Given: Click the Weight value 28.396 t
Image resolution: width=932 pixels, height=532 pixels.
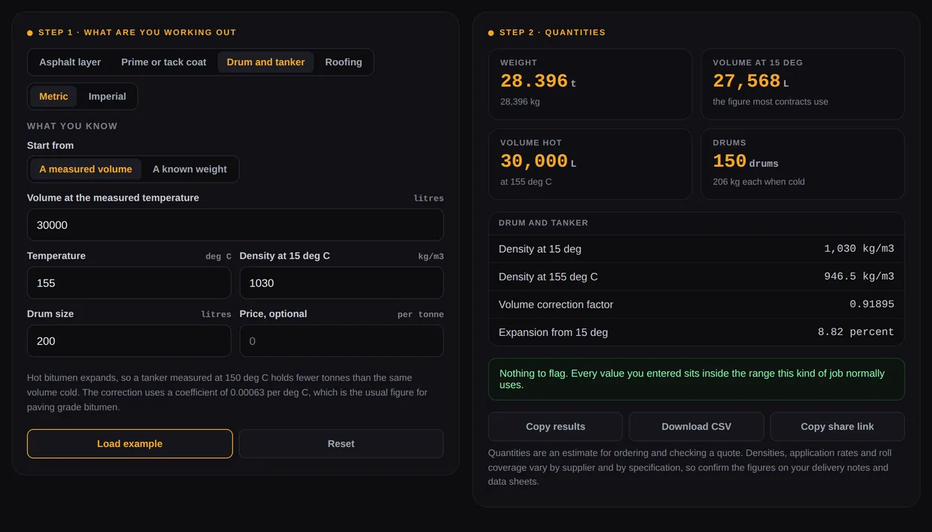Looking at the screenshot, I should (538, 81).
